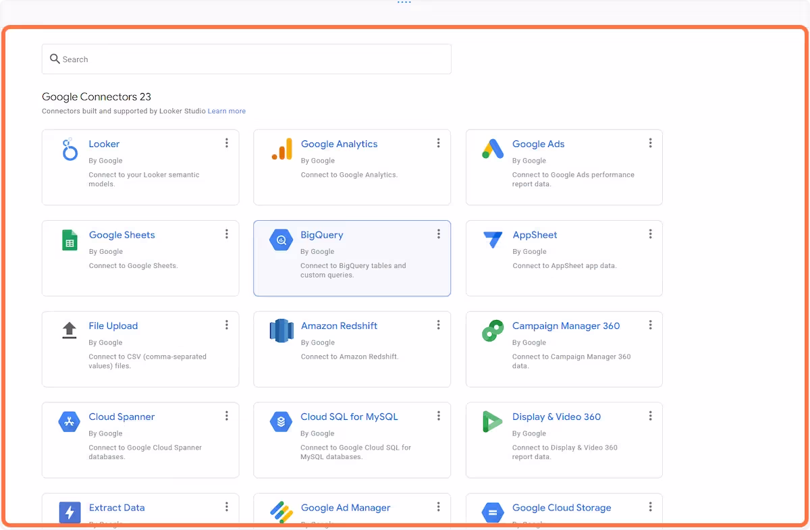Click the Cloud Spanner hexagon icon
810x530 pixels.
click(70, 422)
